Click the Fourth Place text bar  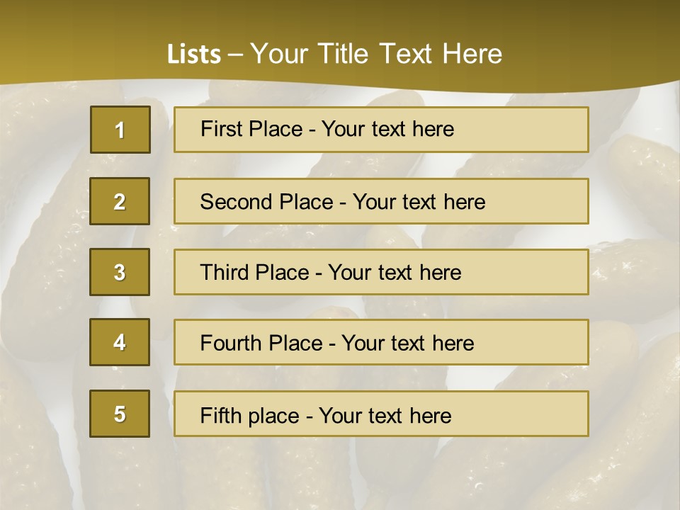coord(381,342)
